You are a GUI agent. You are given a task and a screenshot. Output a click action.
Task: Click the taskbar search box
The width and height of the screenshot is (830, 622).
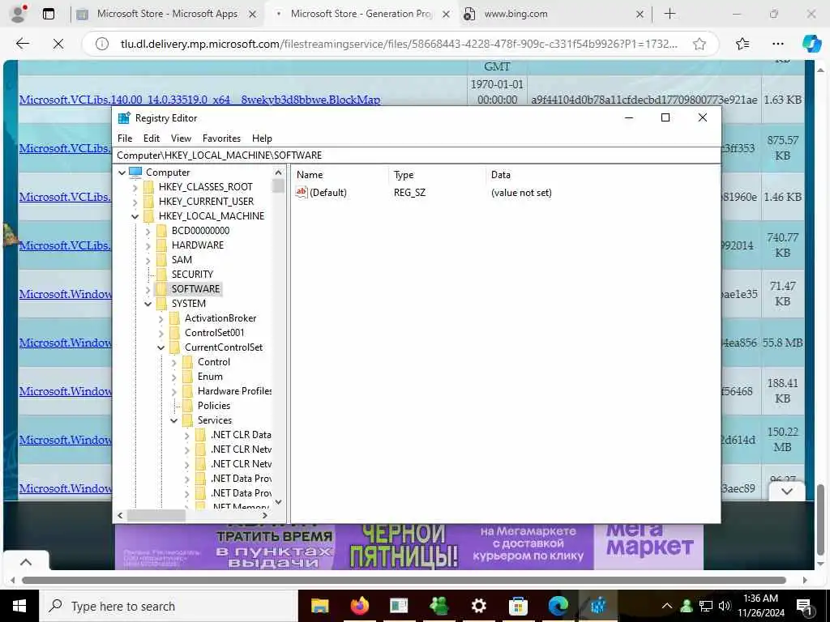[x=169, y=606]
